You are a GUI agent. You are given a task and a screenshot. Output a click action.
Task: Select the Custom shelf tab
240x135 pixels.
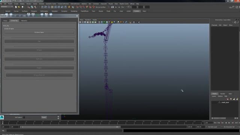pyautogui.click(x=136, y=11)
